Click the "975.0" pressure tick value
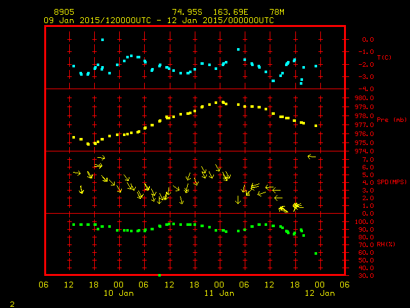 pos(365,143)
